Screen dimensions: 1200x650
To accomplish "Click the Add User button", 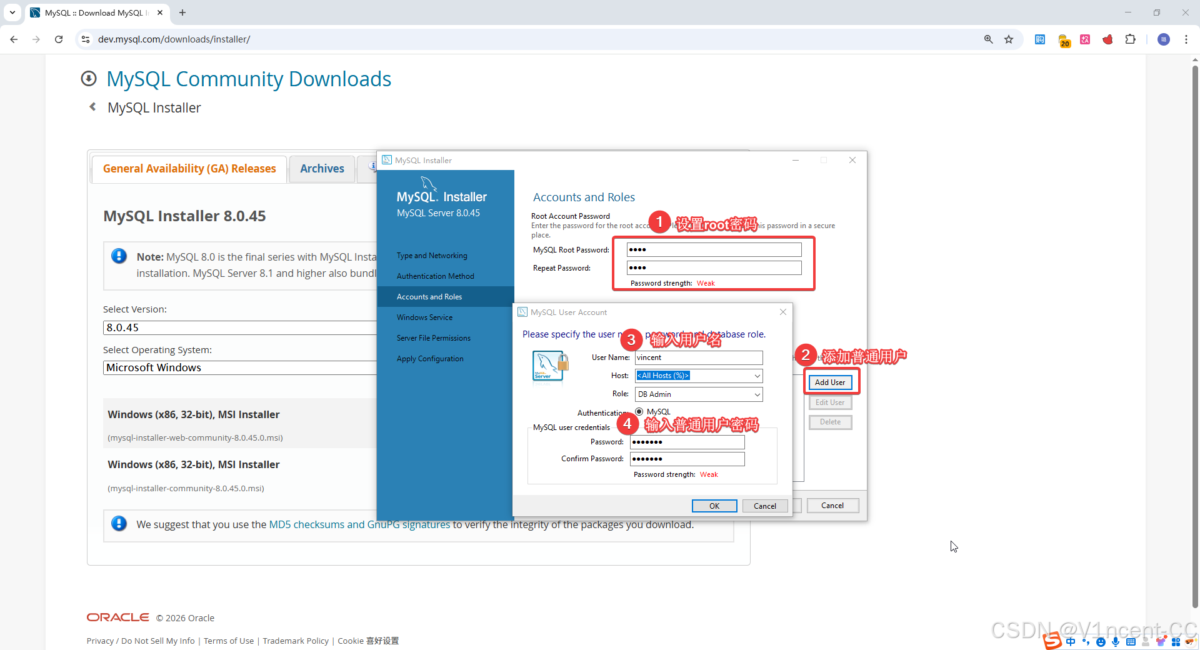I will click(830, 382).
